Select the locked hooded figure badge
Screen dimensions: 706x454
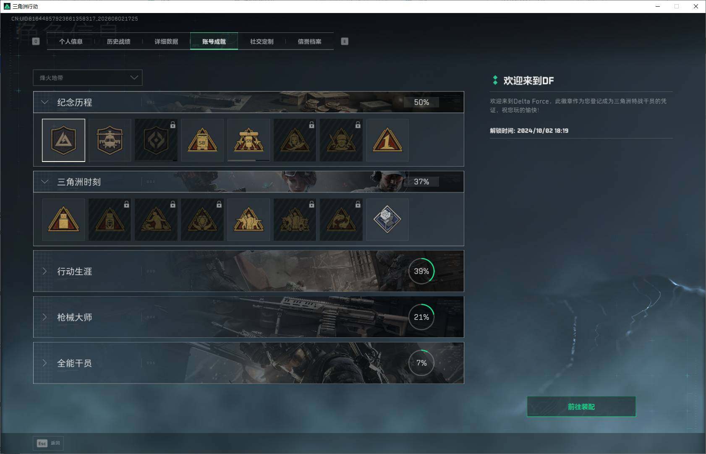point(295,140)
